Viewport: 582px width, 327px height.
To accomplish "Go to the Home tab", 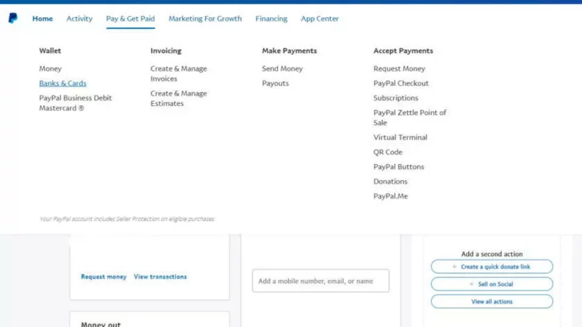I will [42, 19].
